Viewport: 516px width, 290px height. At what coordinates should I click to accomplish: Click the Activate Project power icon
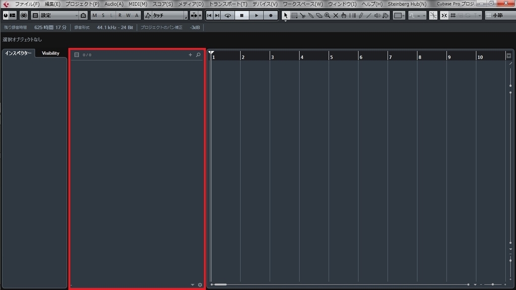point(6,16)
